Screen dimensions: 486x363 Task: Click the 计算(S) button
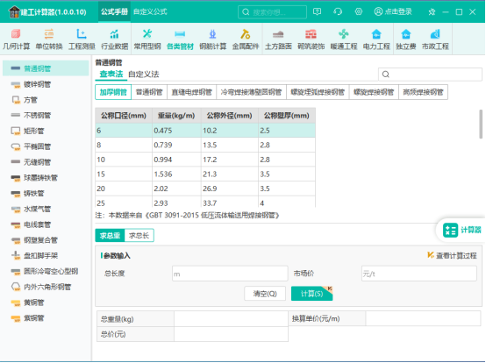(x=311, y=294)
